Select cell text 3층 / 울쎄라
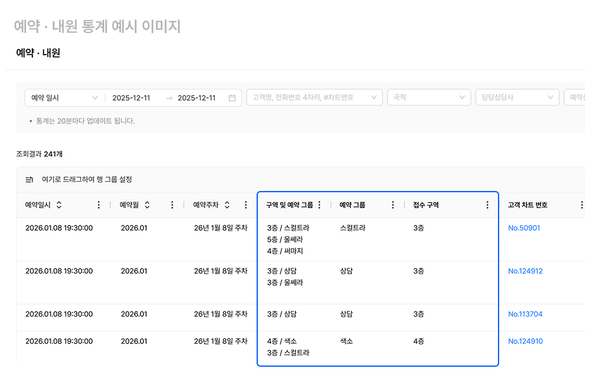Viewport: 597px width, 375px height. [285, 282]
